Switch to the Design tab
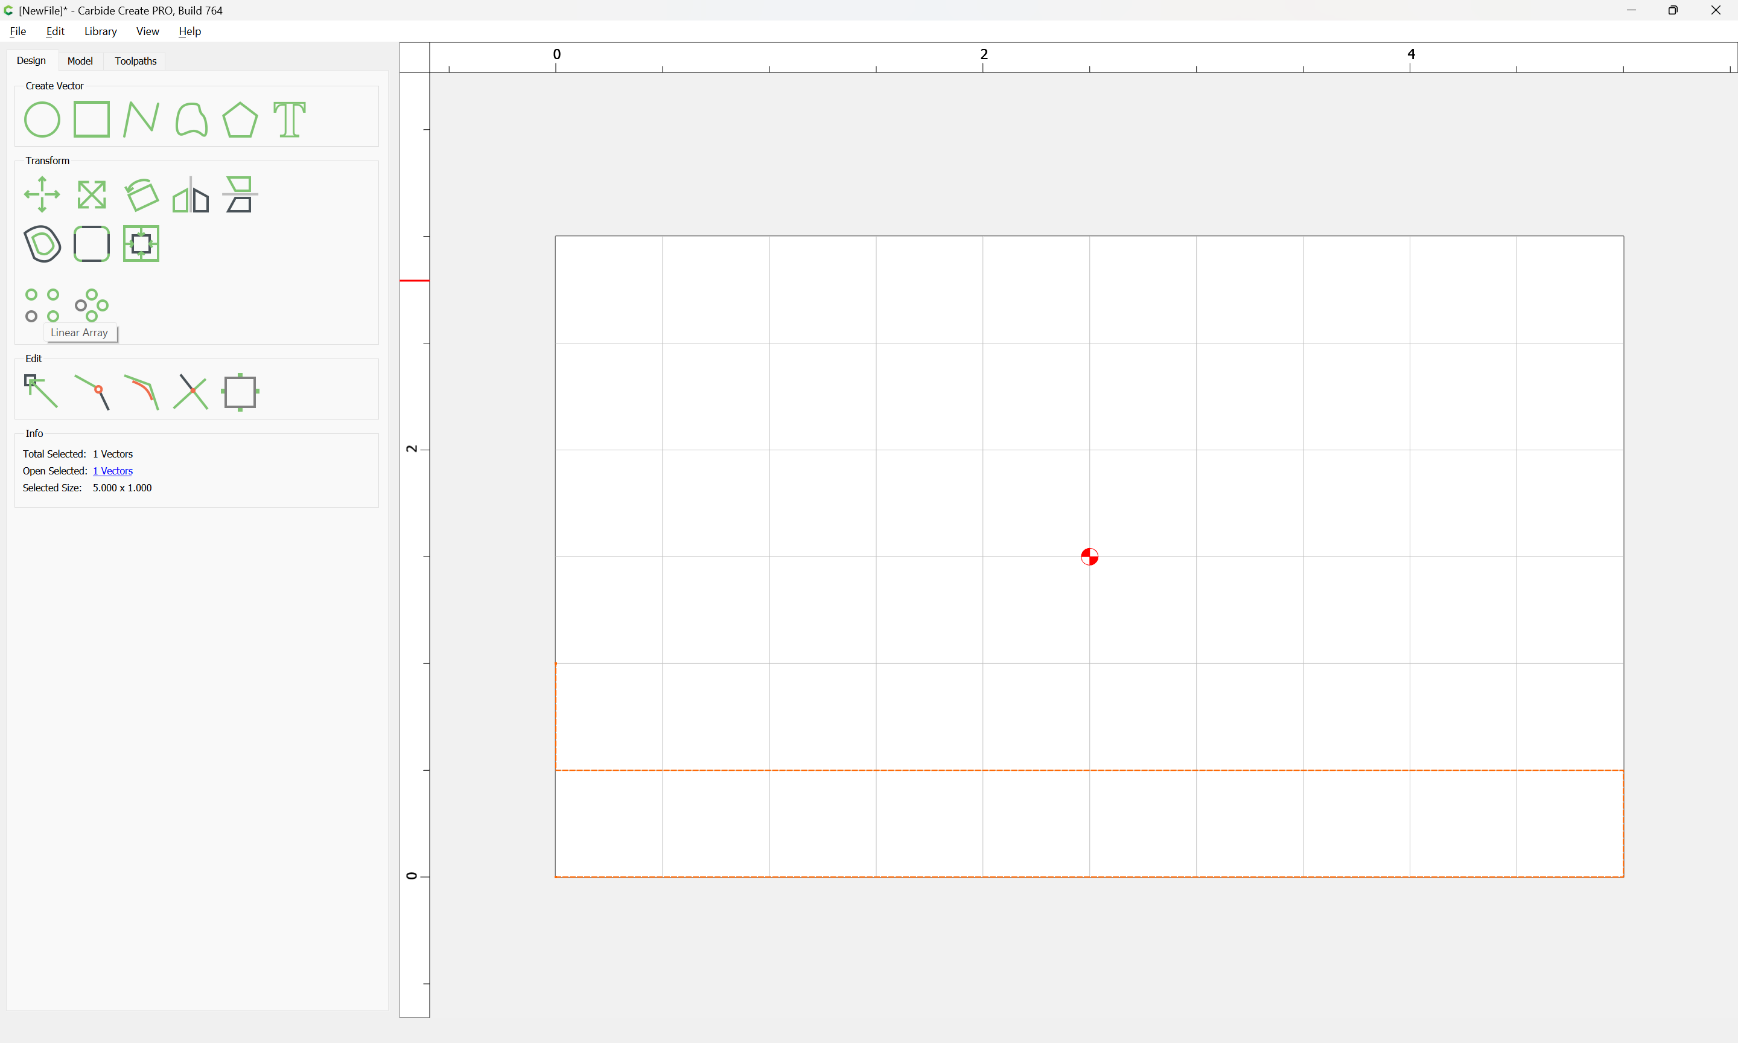Screen dimensions: 1738x1043 pos(31,61)
